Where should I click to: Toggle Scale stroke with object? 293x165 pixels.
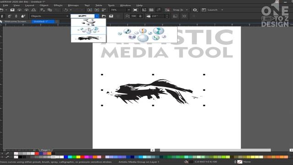point(175,16)
